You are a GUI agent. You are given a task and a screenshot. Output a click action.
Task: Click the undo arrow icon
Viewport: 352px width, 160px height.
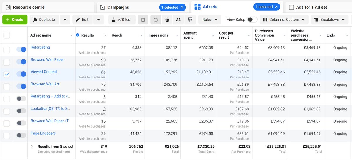coord(156,20)
